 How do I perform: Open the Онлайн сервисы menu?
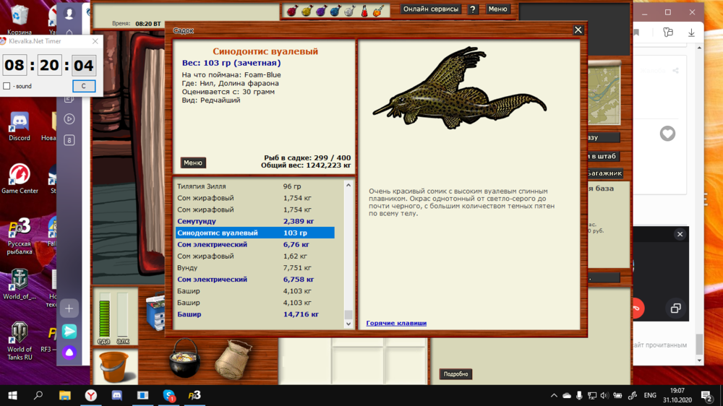click(x=431, y=9)
